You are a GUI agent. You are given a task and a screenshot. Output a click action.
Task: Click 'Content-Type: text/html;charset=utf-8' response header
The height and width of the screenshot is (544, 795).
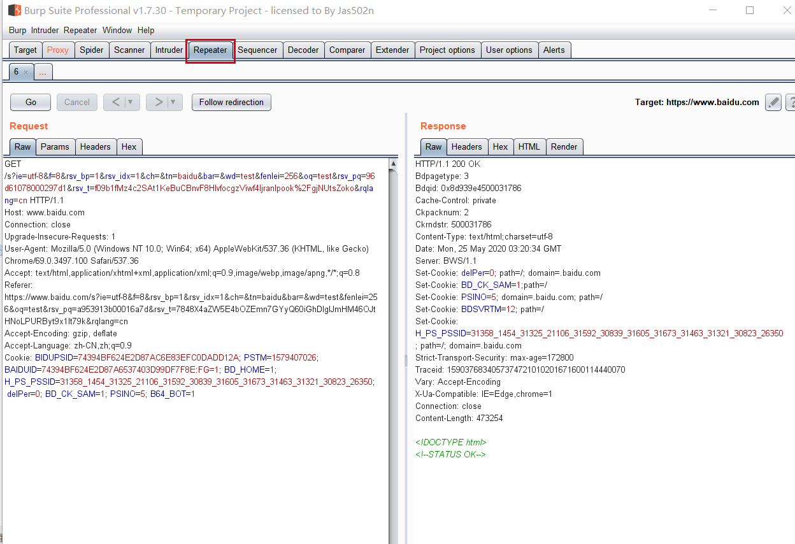484,236
